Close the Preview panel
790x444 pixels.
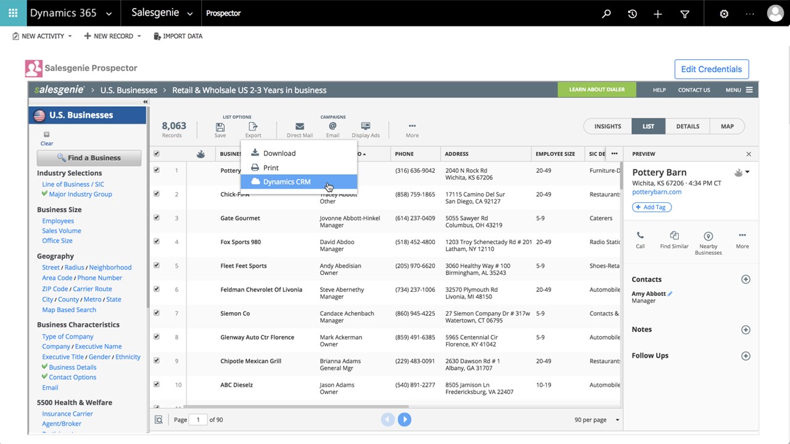[749, 154]
